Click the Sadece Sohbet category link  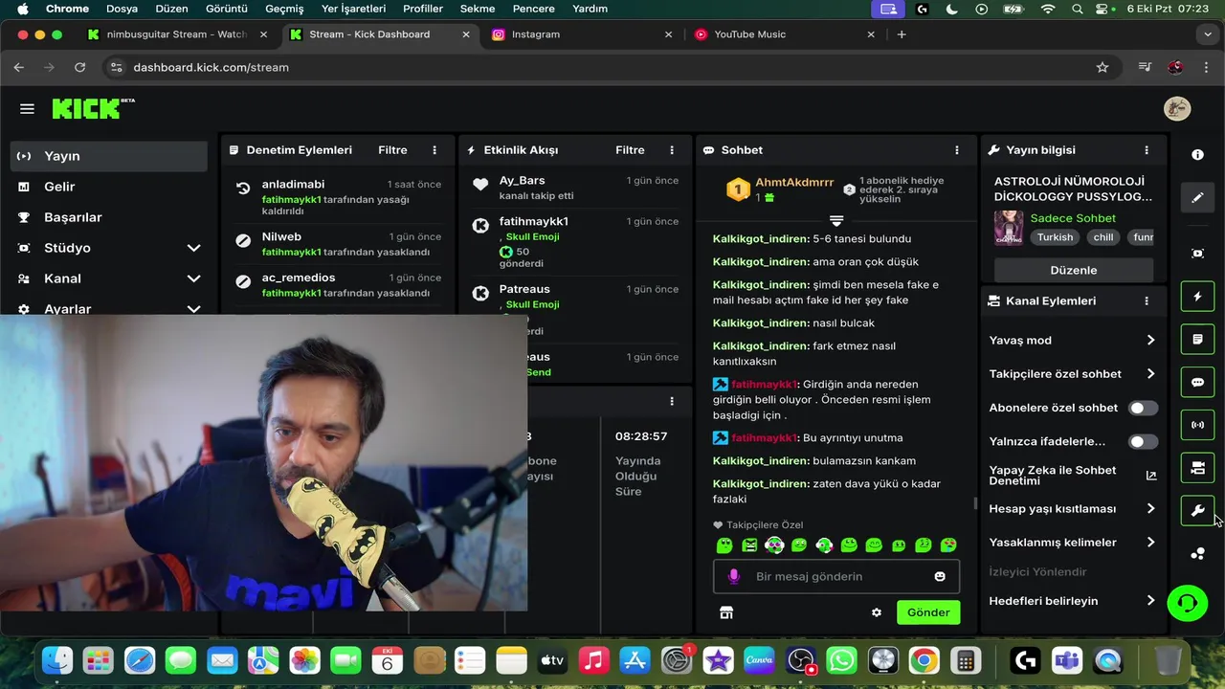tap(1073, 218)
